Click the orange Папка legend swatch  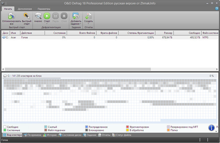coord(168,130)
